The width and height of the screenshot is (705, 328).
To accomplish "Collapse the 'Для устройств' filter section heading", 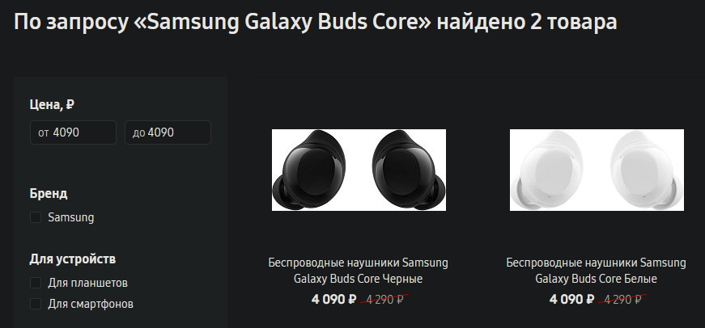I will (73, 259).
